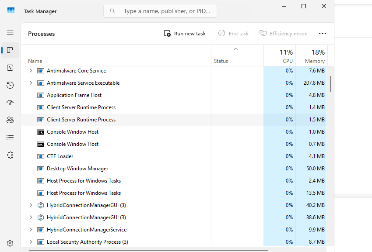This screenshot has height=252, width=372.
Task: Select Client Server Runtime Process 1.4 MB row
Action: tap(174, 107)
